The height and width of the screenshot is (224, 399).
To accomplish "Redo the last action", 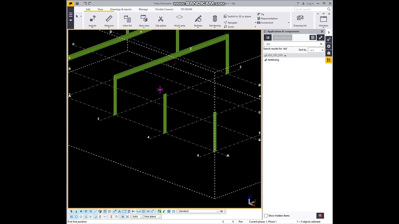I will click(x=90, y=3).
